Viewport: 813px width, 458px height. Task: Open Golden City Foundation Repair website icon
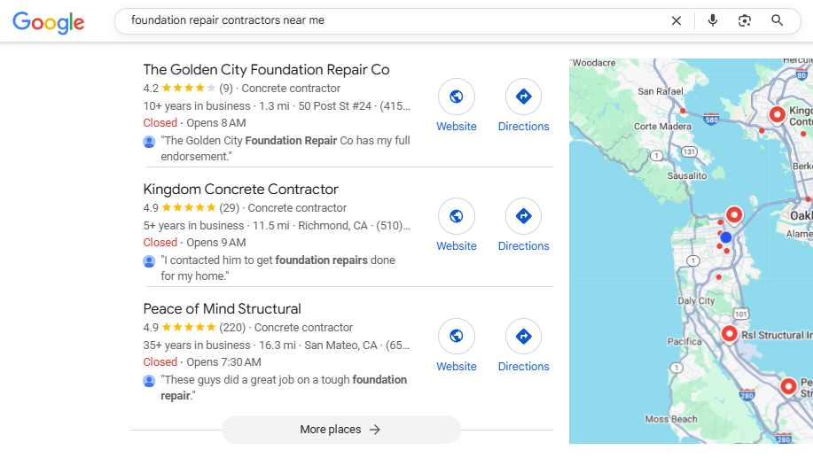[x=457, y=97]
